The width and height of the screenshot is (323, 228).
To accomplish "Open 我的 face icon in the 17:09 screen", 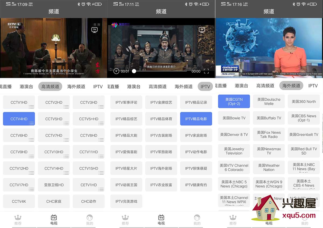I will [90, 217].
